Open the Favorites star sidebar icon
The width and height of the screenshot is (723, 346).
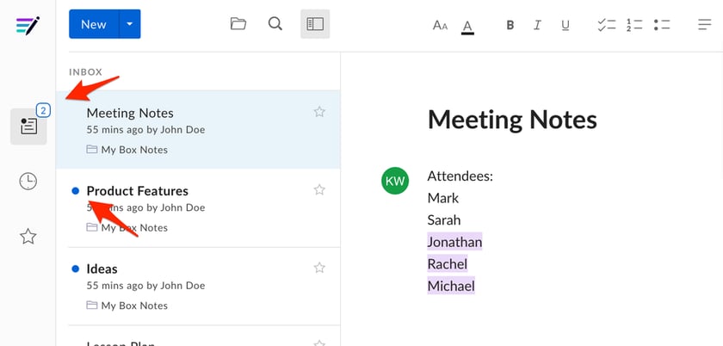coord(28,237)
